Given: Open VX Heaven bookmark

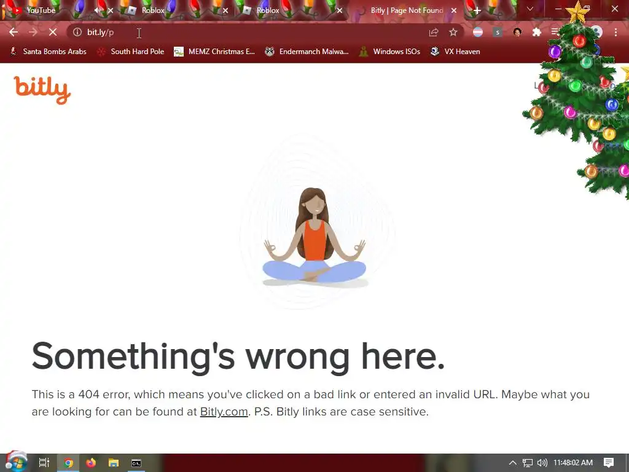Looking at the screenshot, I should pyautogui.click(x=455, y=52).
